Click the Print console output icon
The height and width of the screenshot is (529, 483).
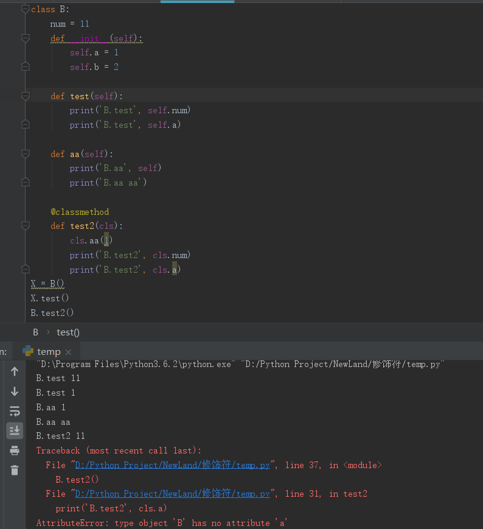point(15,450)
